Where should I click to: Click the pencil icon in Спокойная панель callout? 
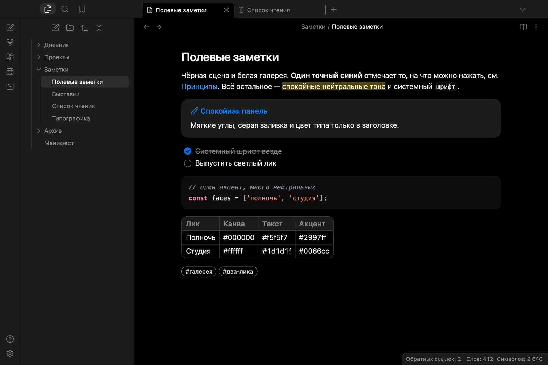(x=195, y=111)
